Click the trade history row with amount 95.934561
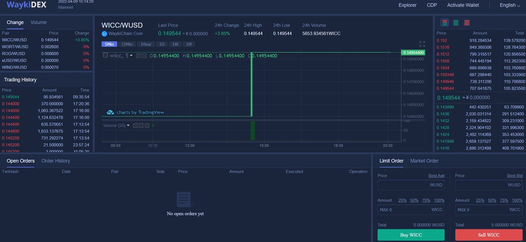Image resolution: width=526 pixels, height=242 pixels. click(46, 97)
